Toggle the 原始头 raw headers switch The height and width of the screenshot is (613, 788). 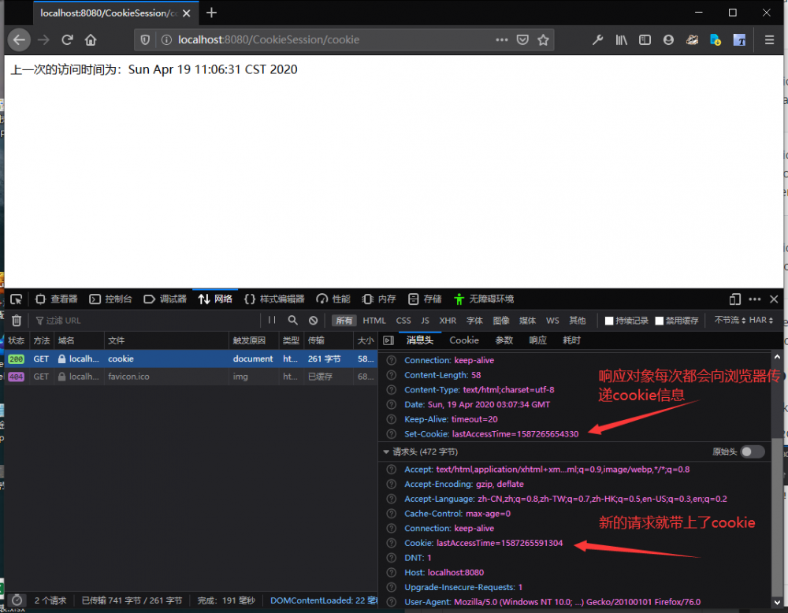pyautogui.click(x=752, y=451)
